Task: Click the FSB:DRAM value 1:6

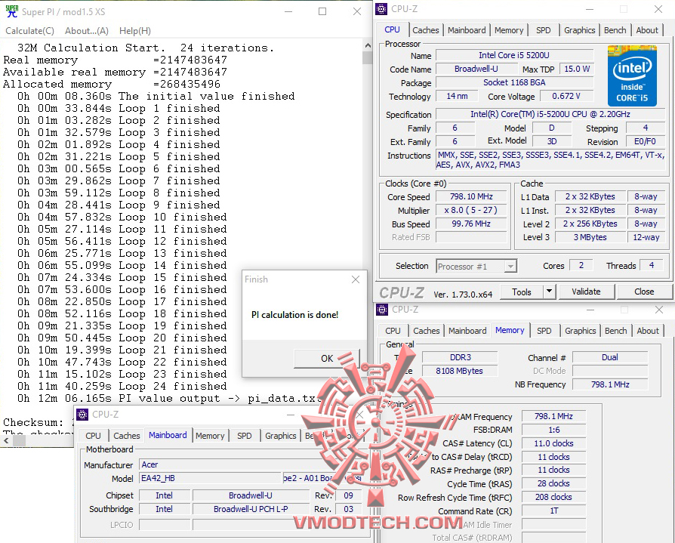Action: point(553,430)
